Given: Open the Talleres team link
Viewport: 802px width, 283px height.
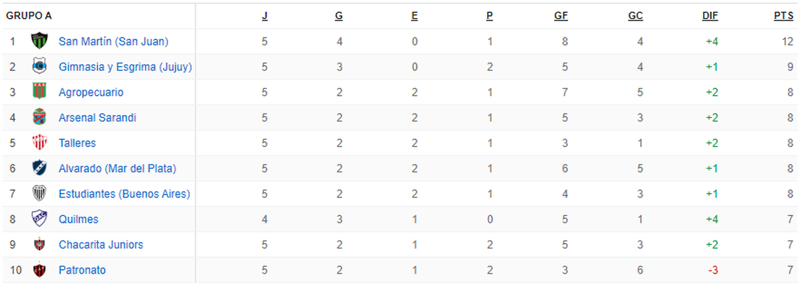Looking at the screenshot, I should coord(78,143).
